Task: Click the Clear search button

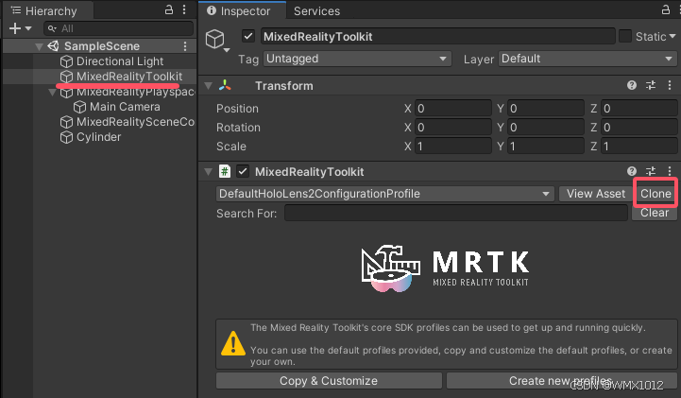Action: (x=654, y=213)
